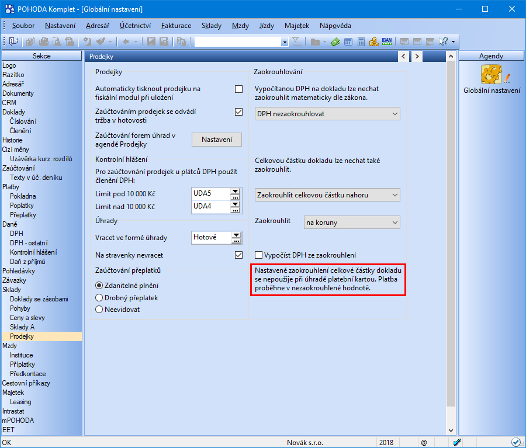This screenshot has height=448, width=526.
Task: Open the tall blue calculator icon
Action: [361, 41]
